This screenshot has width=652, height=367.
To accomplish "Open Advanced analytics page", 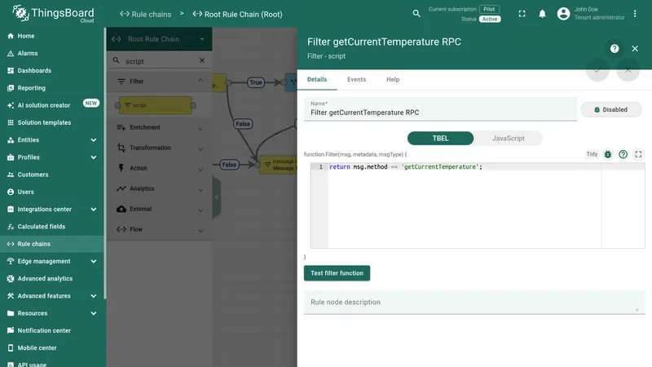I will [x=52, y=279].
